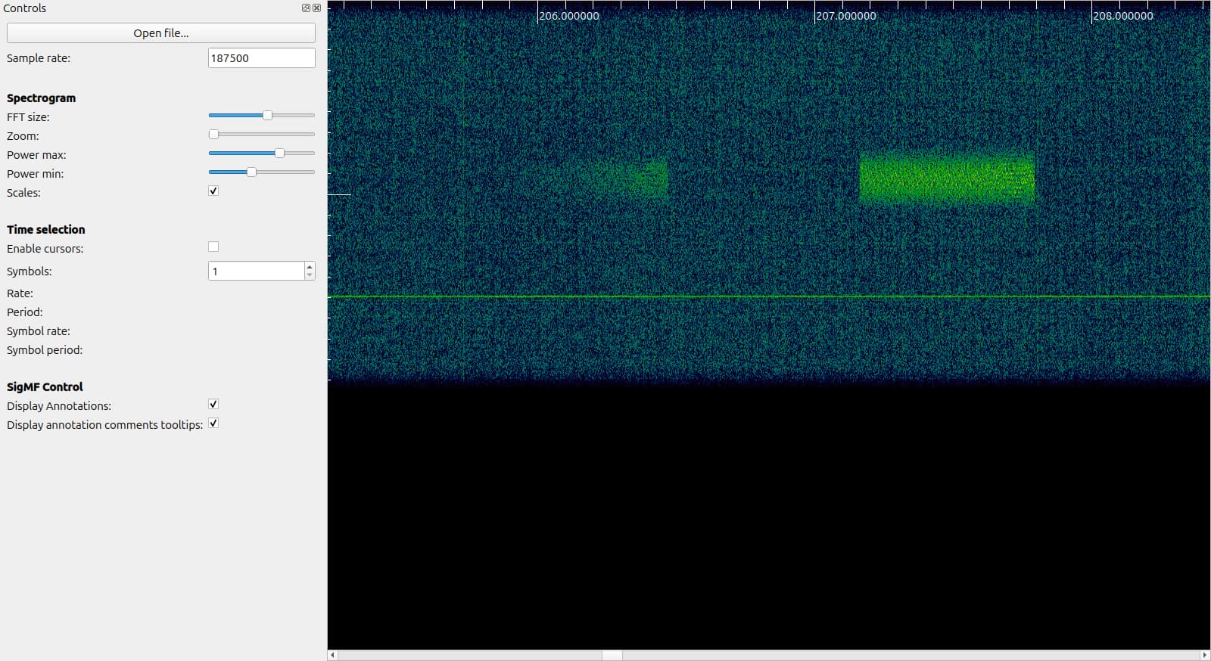Click the horizontal scrollbar thumb
The width and height of the screenshot is (1211, 661).
(612, 655)
